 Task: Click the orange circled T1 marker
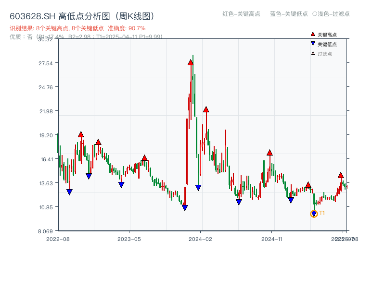coord(313,213)
